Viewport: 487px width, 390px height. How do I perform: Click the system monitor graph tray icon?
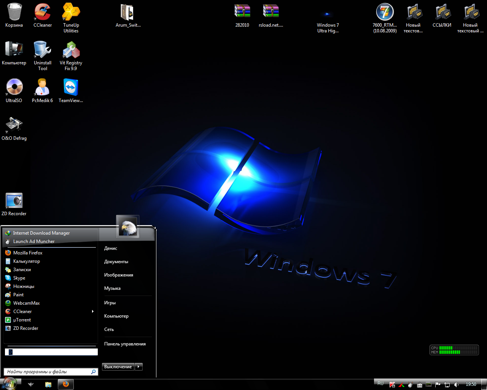click(x=429, y=385)
